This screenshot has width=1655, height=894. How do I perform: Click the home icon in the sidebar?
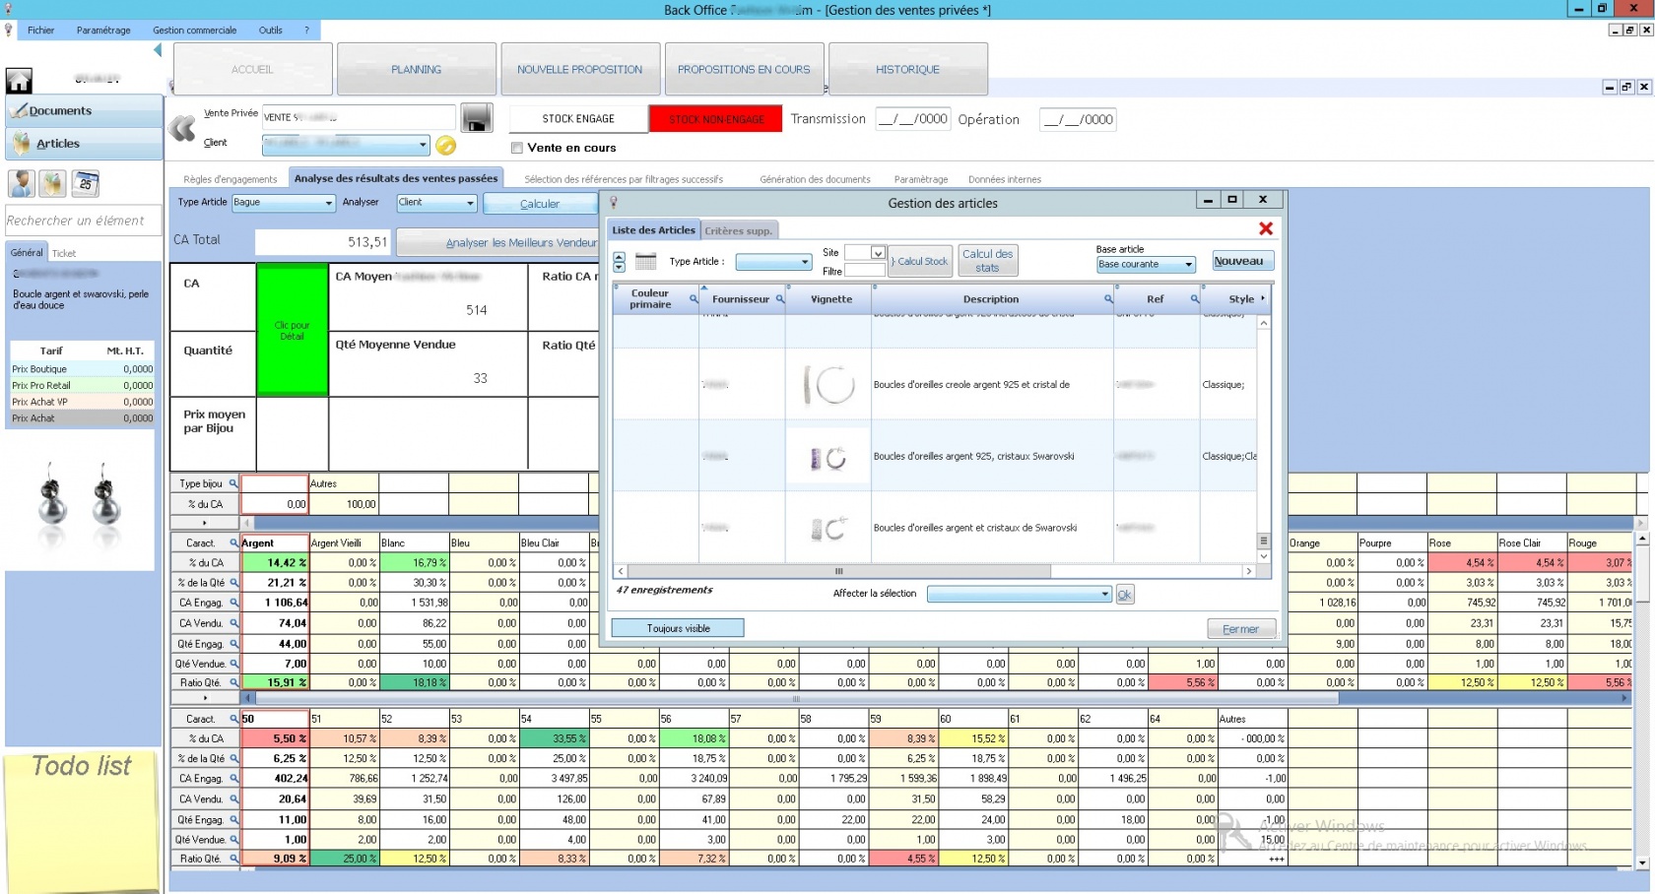pyautogui.click(x=19, y=80)
